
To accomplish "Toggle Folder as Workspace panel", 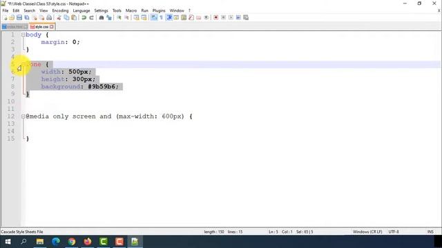I will point(199,18).
